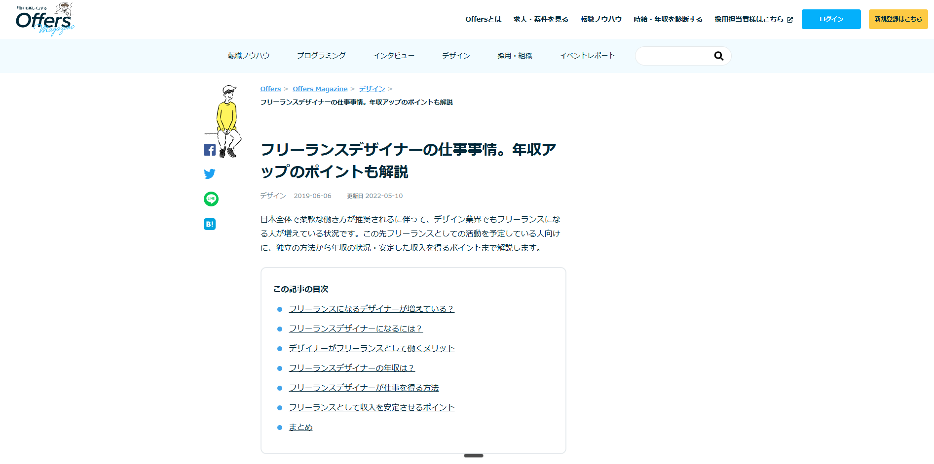Select デザイン category tab
The width and height of the screenshot is (934, 464).
point(456,56)
